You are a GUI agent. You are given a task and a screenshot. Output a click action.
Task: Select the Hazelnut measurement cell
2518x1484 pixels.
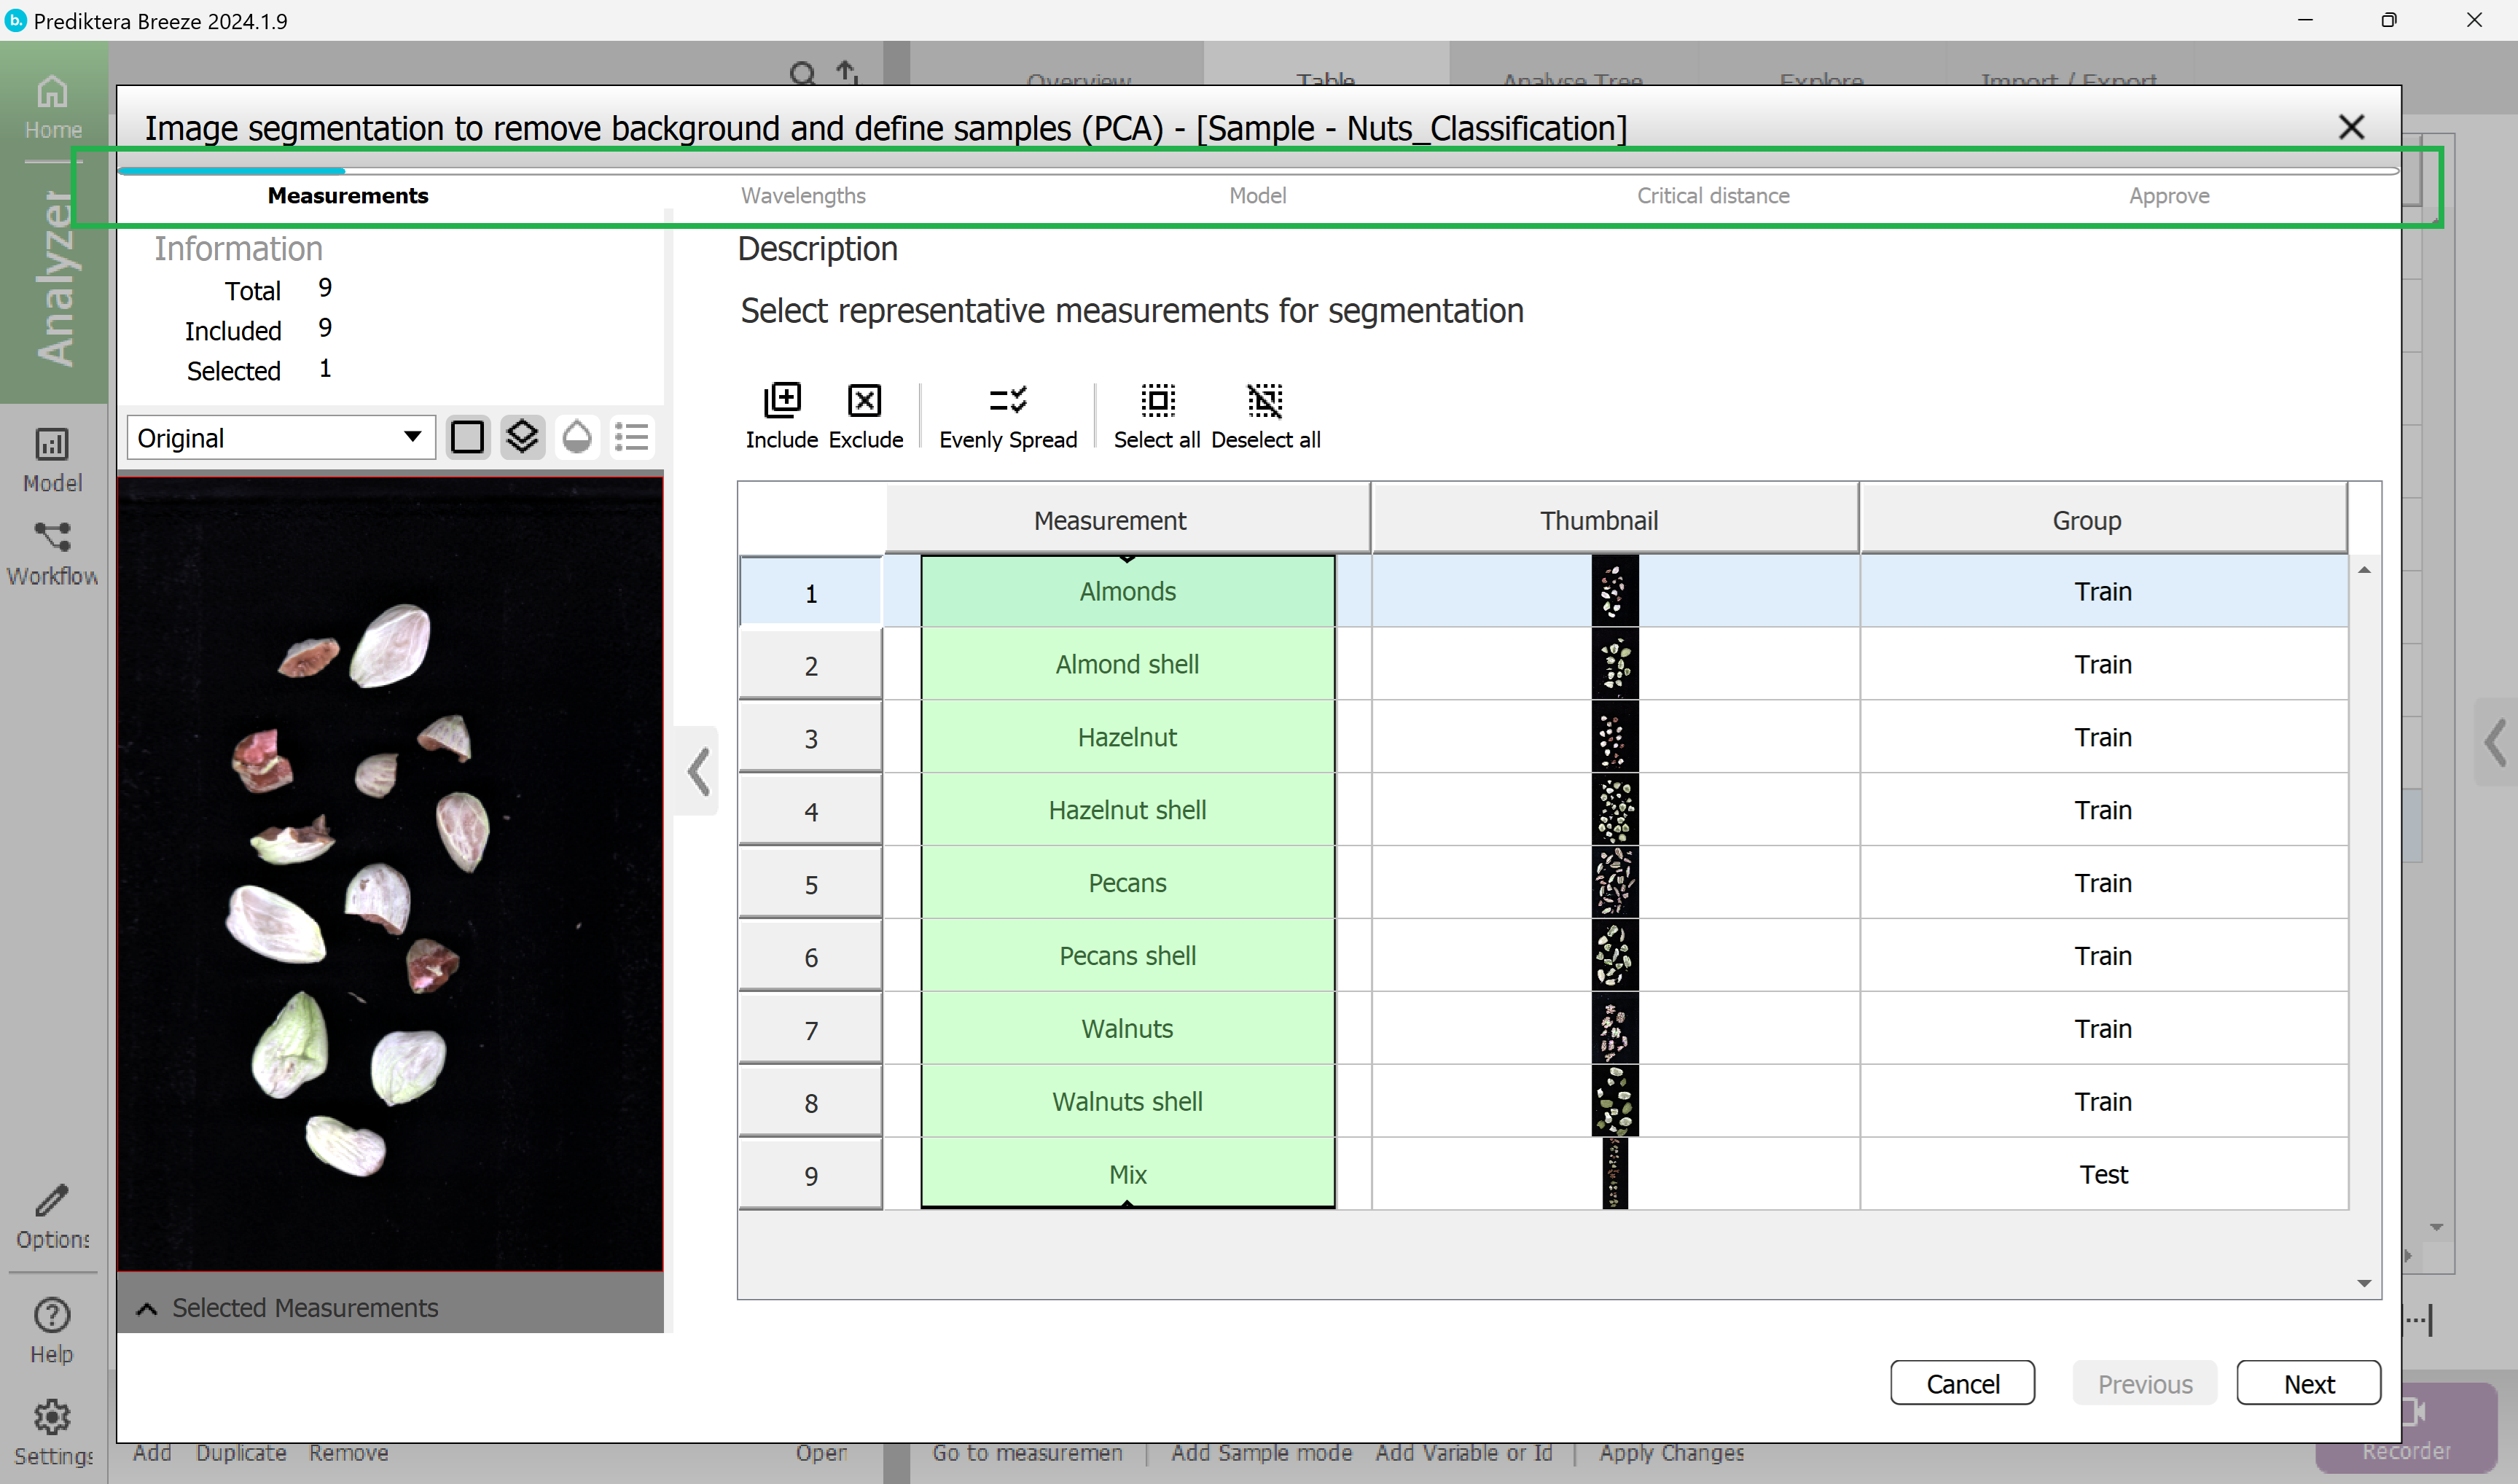tap(1127, 737)
